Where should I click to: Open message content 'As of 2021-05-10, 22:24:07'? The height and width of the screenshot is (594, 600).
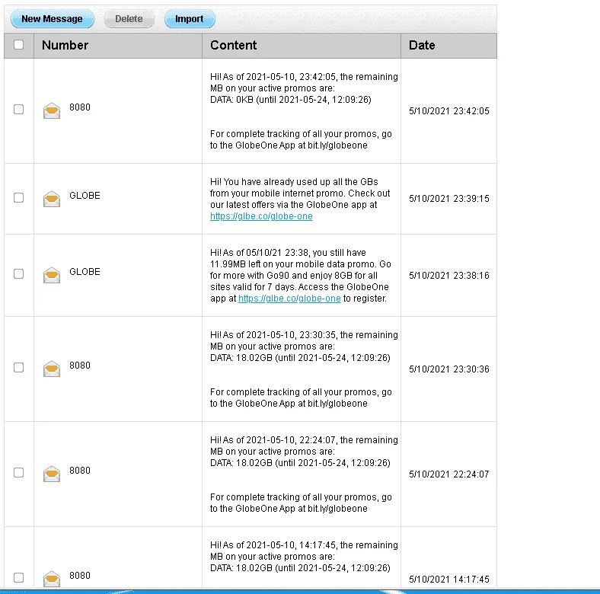click(x=304, y=474)
